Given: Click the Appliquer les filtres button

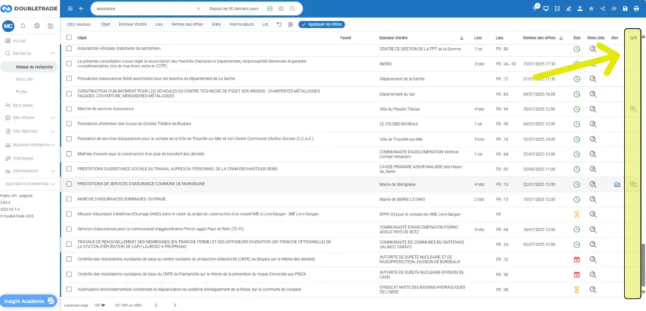Looking at the screenshot, I should (x=322, y=25).
